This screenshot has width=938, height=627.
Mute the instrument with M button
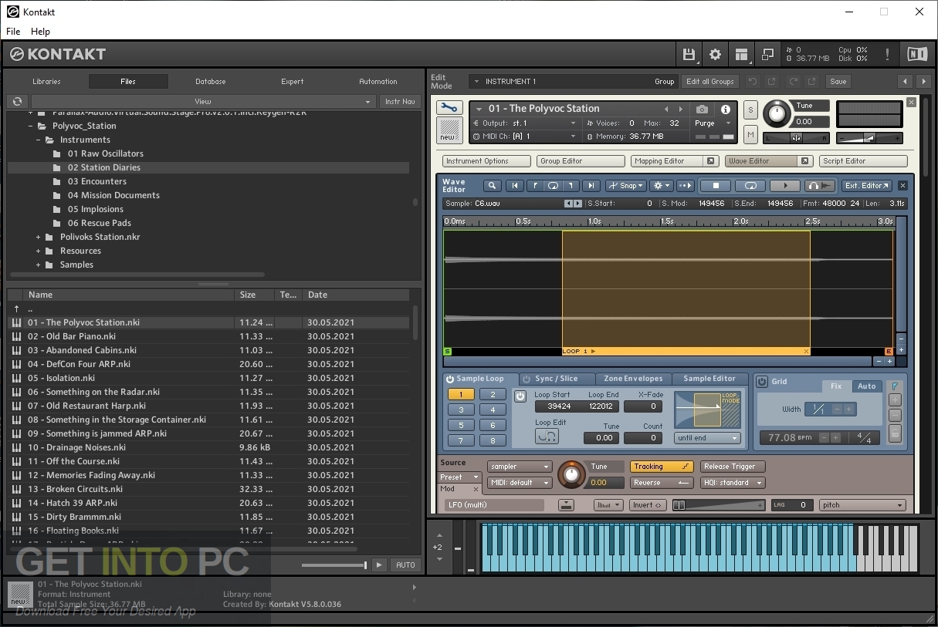point(750,135)
